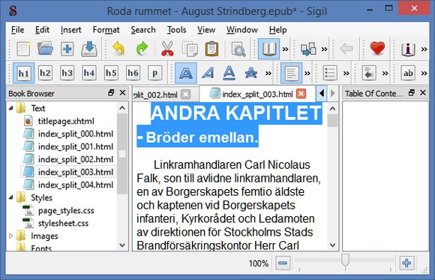The height and width of the screenshot is (280, 435).
Task: Toggle underline formatting
Action: point(229,74)
